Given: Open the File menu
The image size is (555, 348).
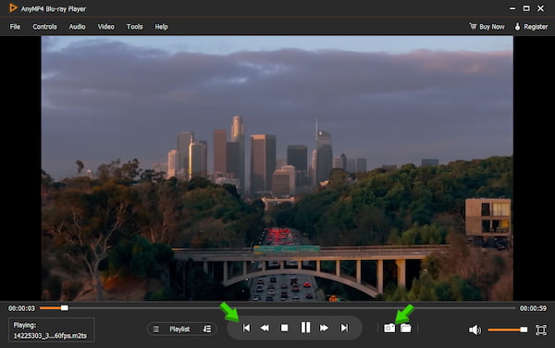Looking at the screenshot, I should [15, 27].
